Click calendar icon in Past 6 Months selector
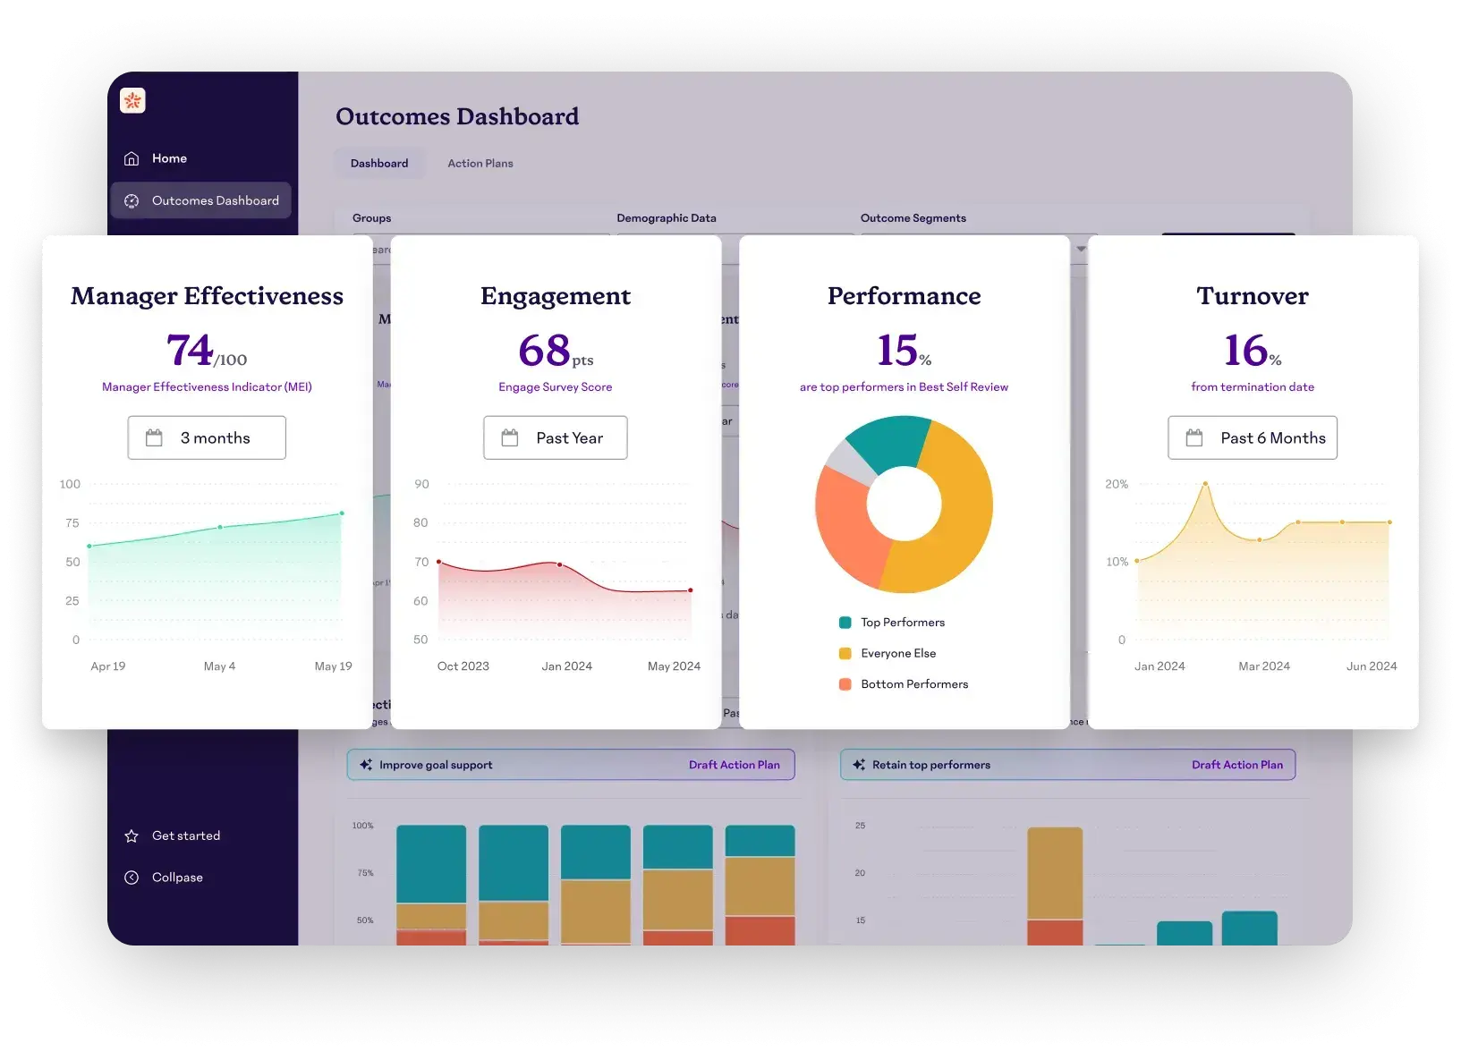The width and height of the screenshot is (1461, 1060). 1194,438
